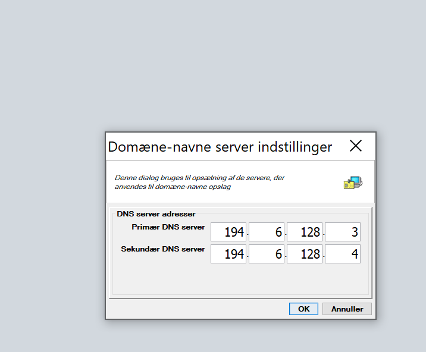Click the network computers icon in header
This screenshot has height=352, width=426.
coord(353,183)
